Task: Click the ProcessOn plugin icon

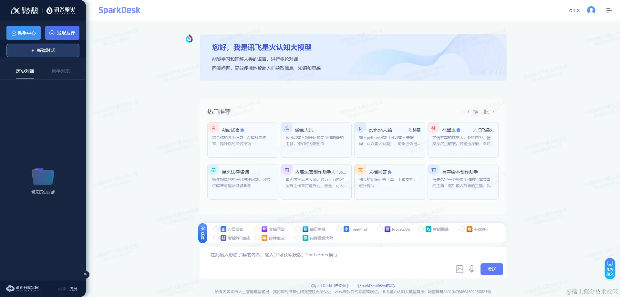Action: click(387, 229)
